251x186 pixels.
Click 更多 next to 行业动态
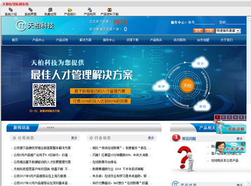pyautogui.click(x=151, y=138)
